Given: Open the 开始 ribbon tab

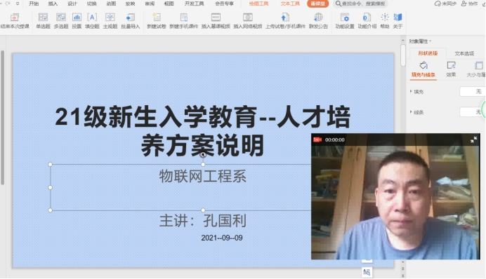Looking at the screenshot, I should (34, 4).
